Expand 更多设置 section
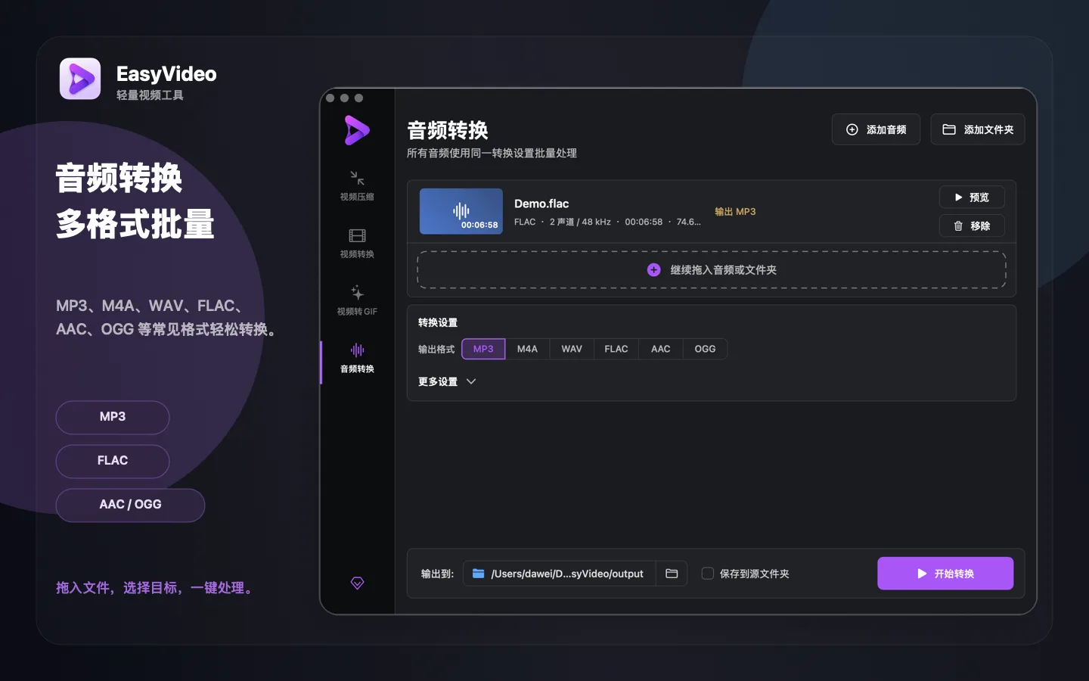The width and height of the screenshot is (1089, 681). pos(447,381)
